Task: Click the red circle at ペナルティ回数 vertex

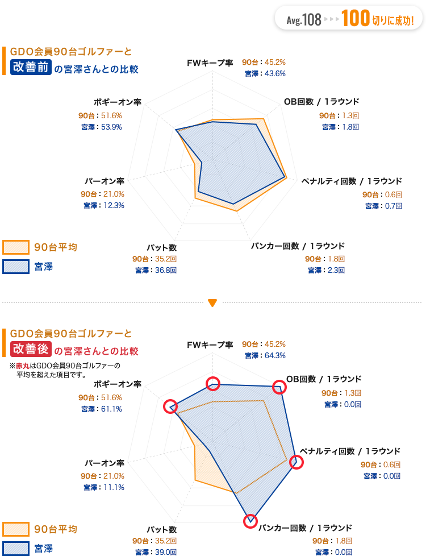Action: click(296, 462)
